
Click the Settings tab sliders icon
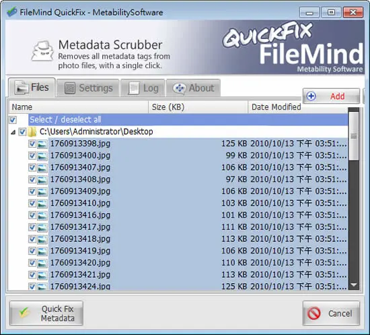[70, 88]
